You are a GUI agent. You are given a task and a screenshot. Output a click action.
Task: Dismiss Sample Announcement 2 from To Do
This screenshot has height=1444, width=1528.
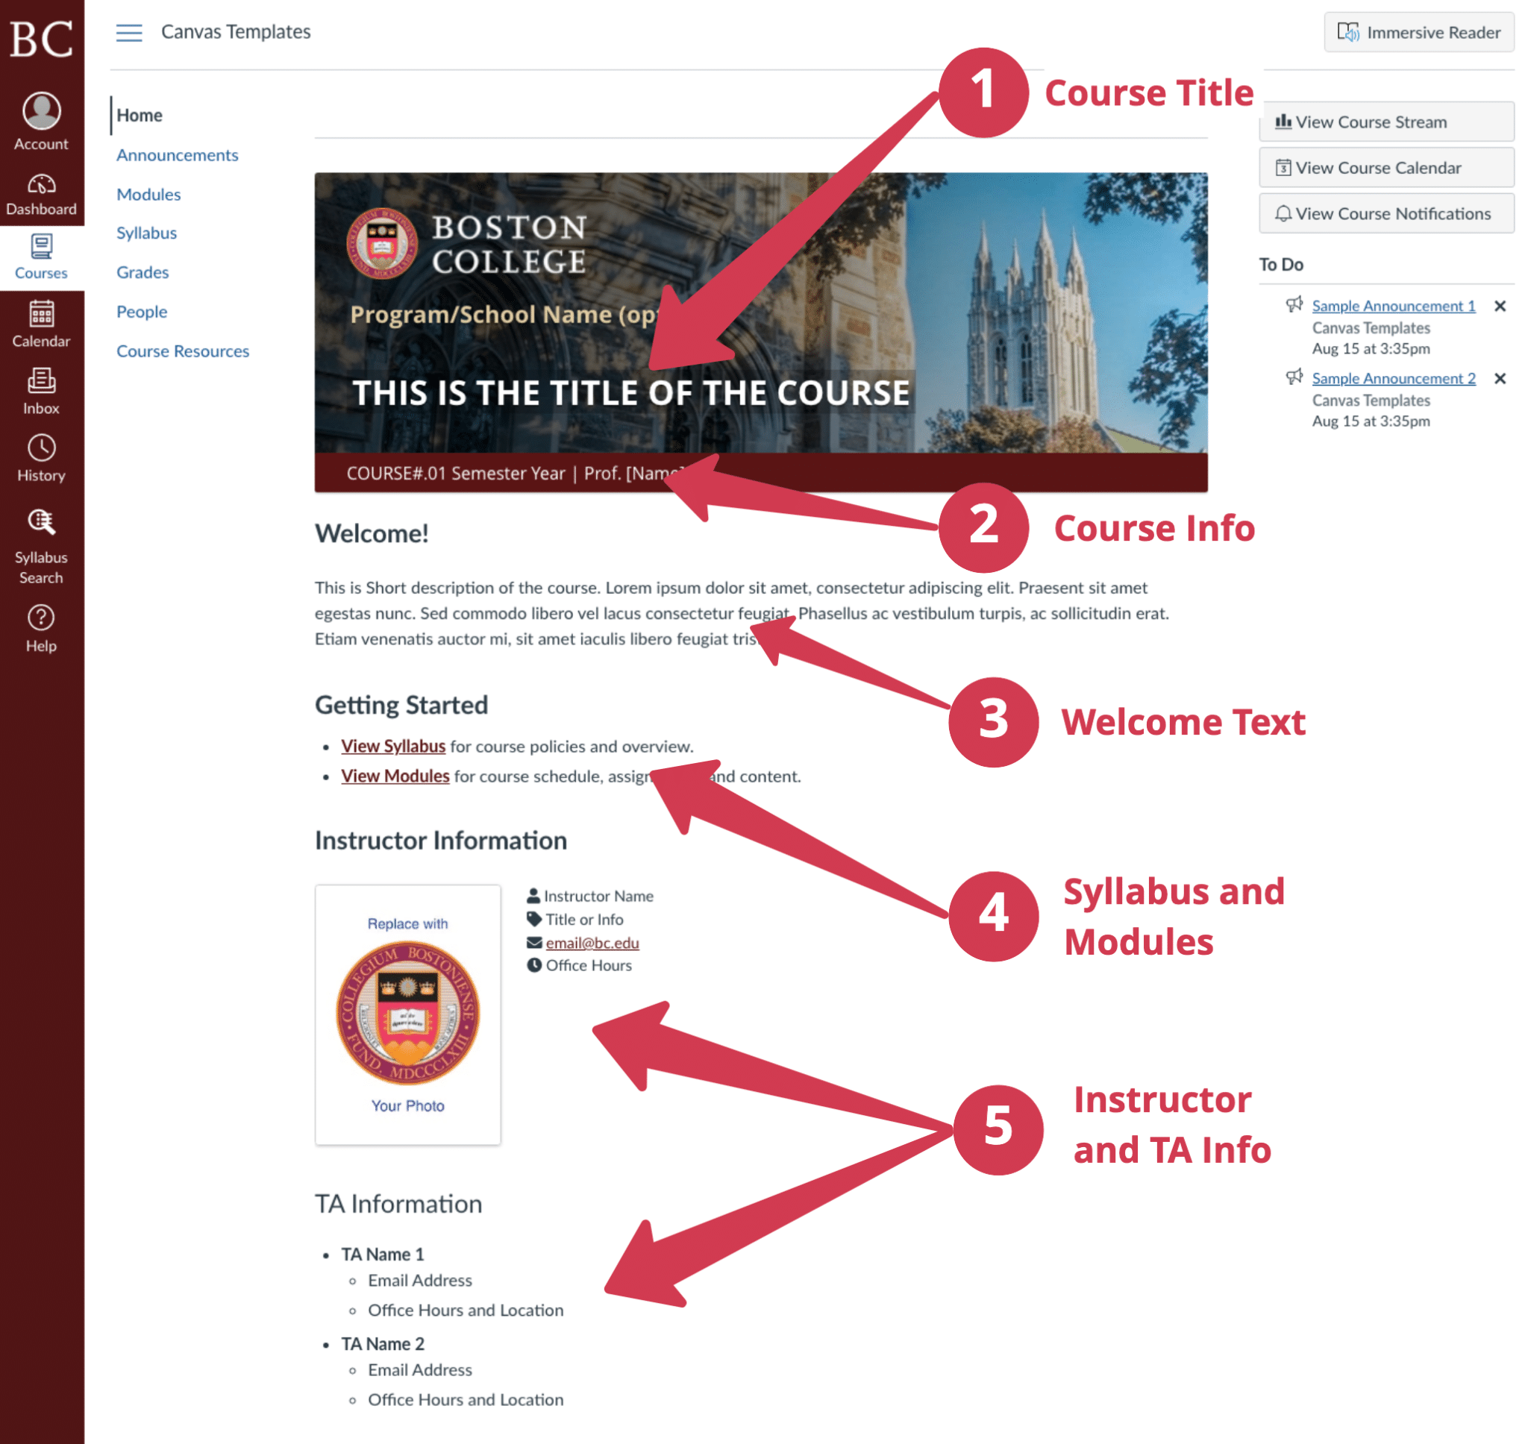click(1500, 379)
